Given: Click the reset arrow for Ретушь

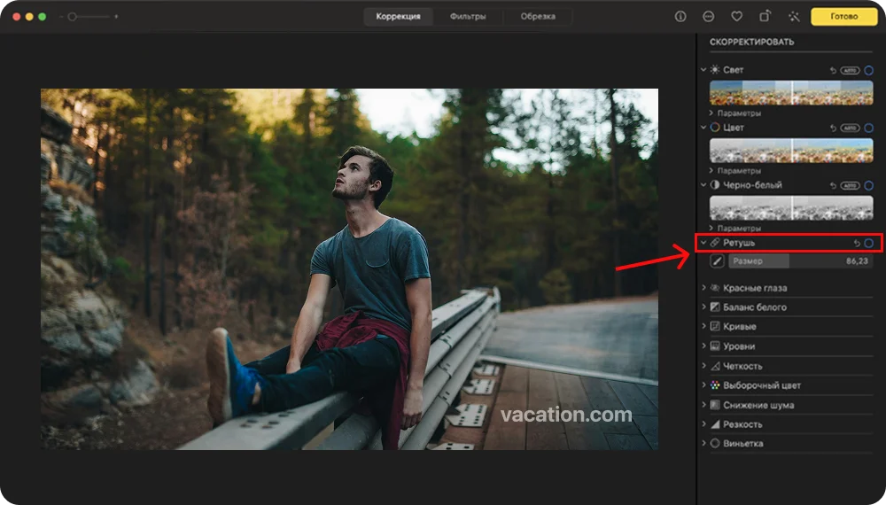Looking at the screenshot, I should click(x=856, y=243).
